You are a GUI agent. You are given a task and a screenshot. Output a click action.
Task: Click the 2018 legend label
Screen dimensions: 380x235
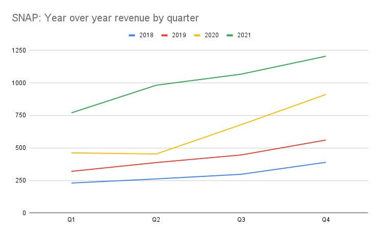pyautogui.click(x=146, y=35)
